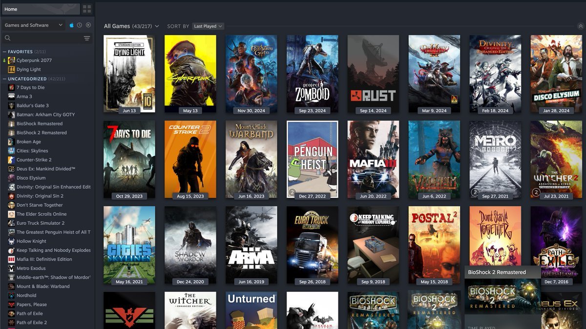586x329 pixels.
Task: Open the Postal 2 cover tile
Action: pos(434,245)
